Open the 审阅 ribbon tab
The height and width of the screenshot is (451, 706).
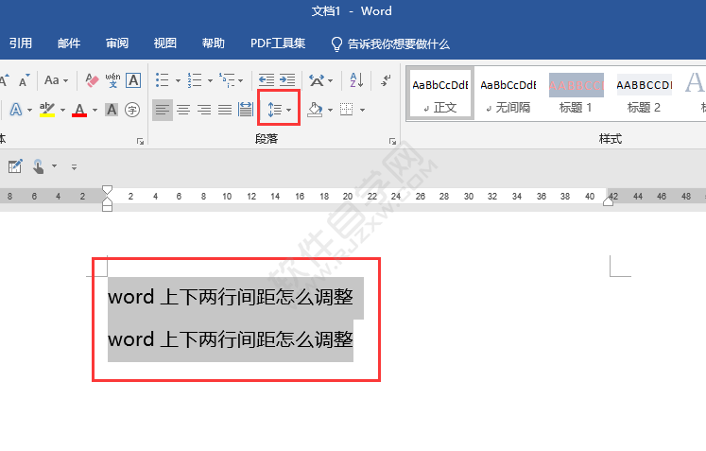click(117, 43)
